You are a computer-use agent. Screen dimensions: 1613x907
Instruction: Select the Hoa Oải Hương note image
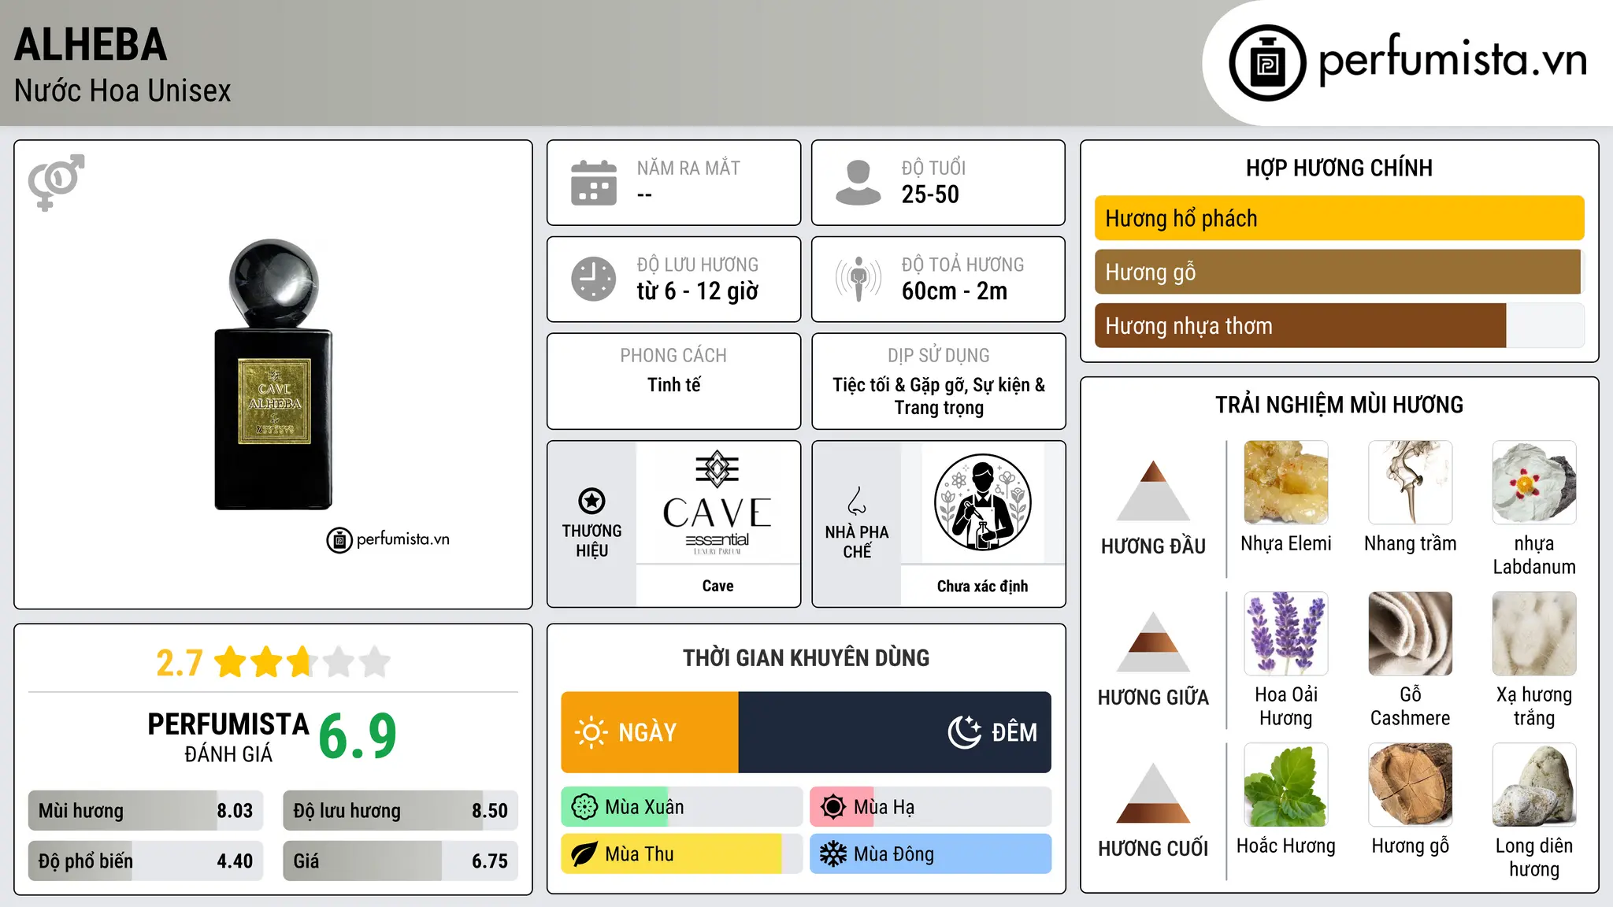click(x=1286, y=634)
